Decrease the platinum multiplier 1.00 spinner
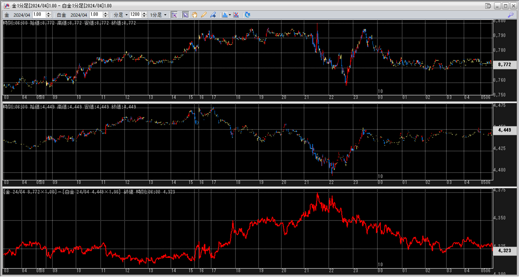This screenshot has width=519, height=277. [106, 16]
